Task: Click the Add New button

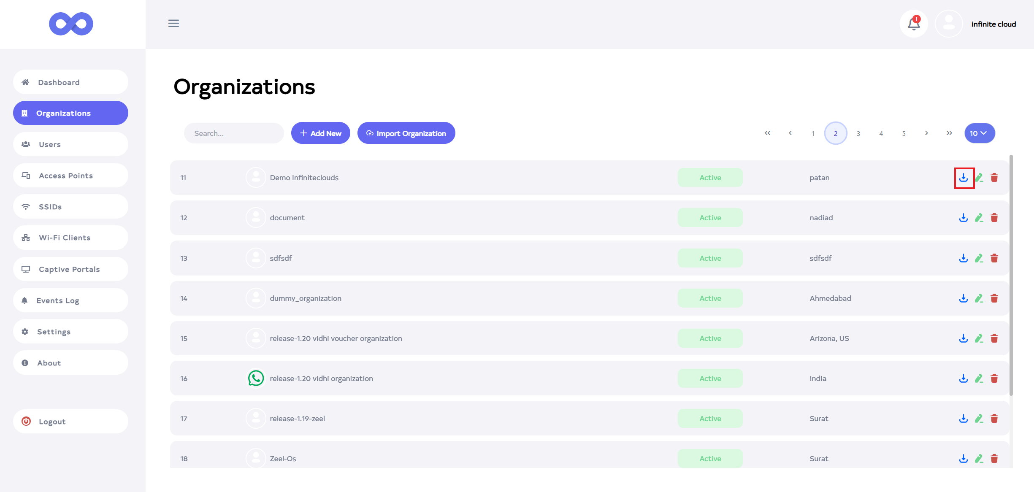Action: pos(320,133)
